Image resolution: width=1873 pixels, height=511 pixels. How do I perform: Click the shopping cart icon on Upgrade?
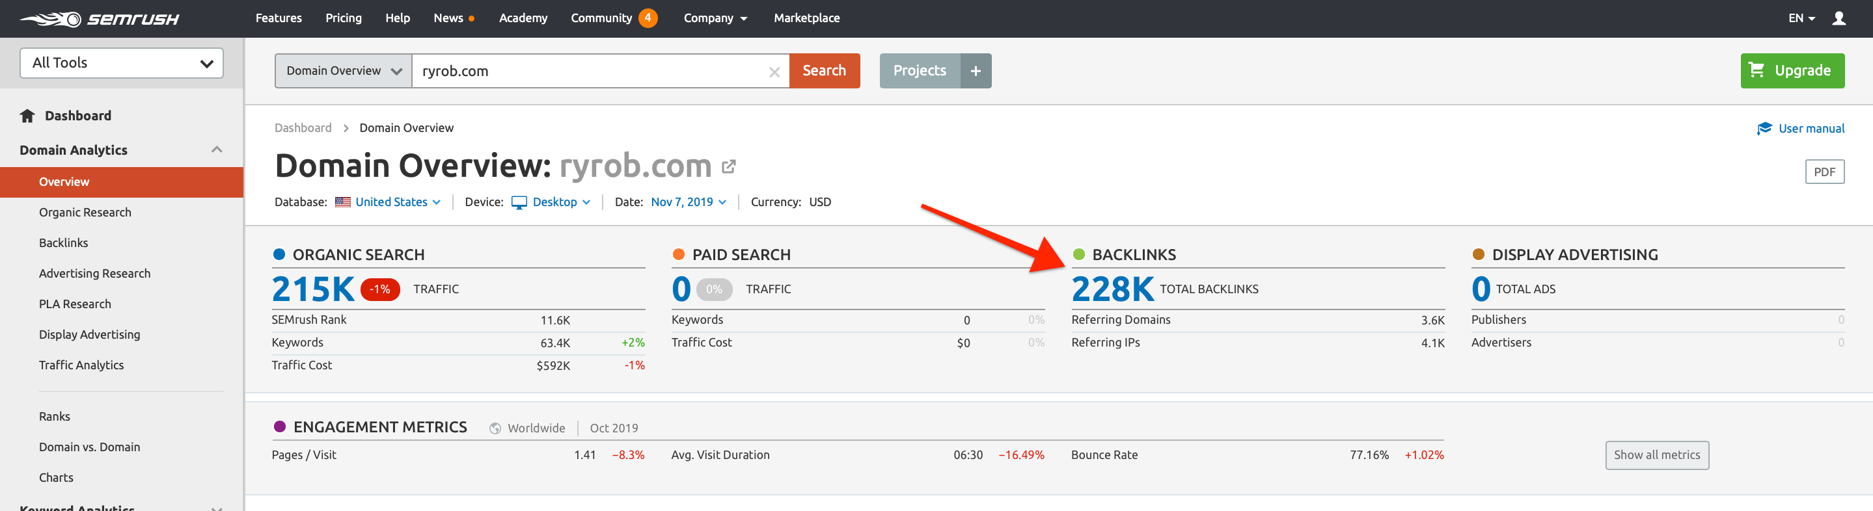(x=1757, y=70)
